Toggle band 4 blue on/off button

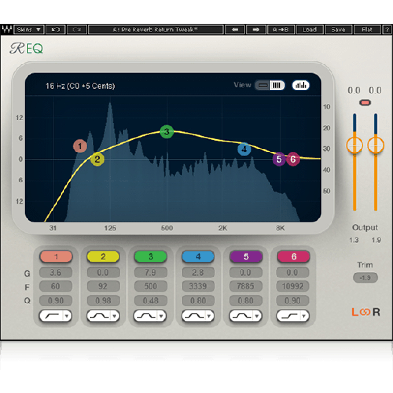click(198, 257)
